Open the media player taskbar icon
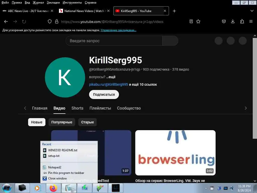 point(38,188)
